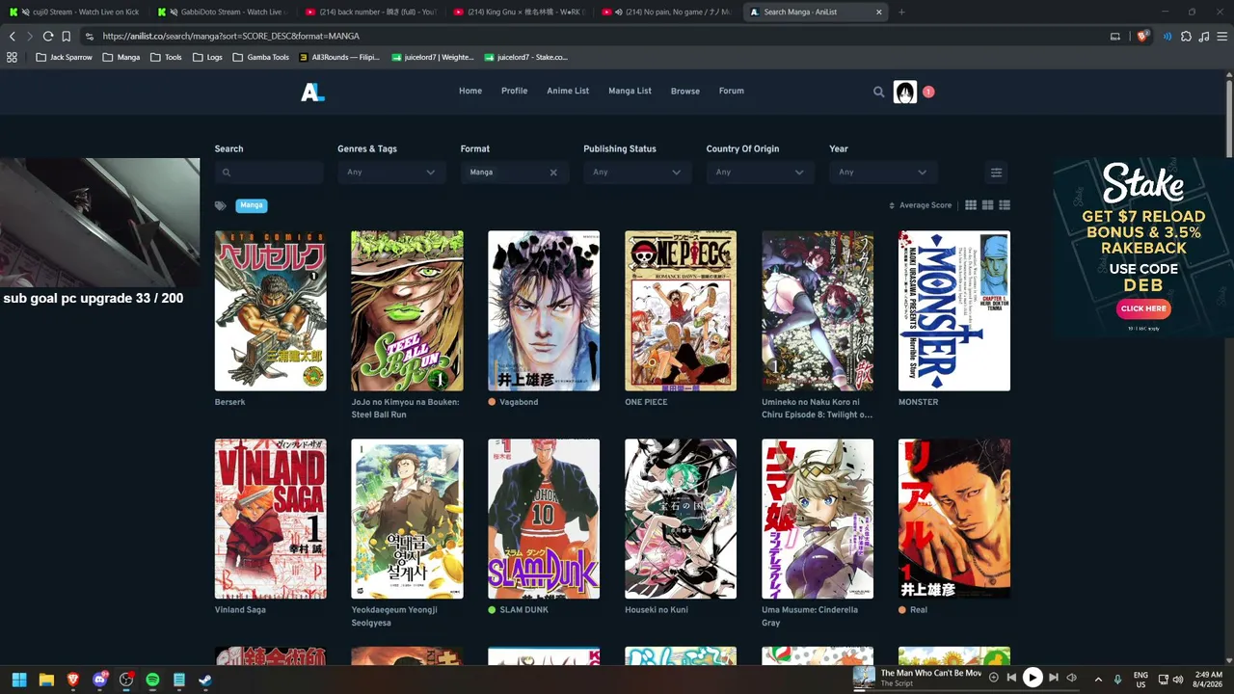This screenshot has width=1234, height=694.
Task: Open the Gamba Tools bookmarks folder
Action: tap(260, 57)
